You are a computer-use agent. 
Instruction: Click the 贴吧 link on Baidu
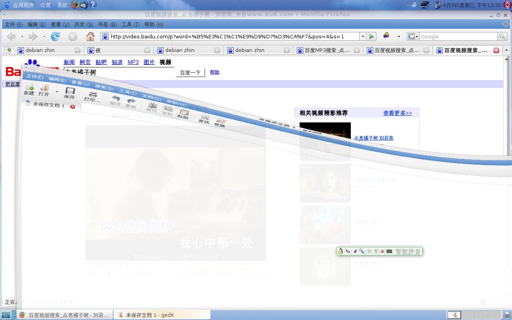click(101, 62)
